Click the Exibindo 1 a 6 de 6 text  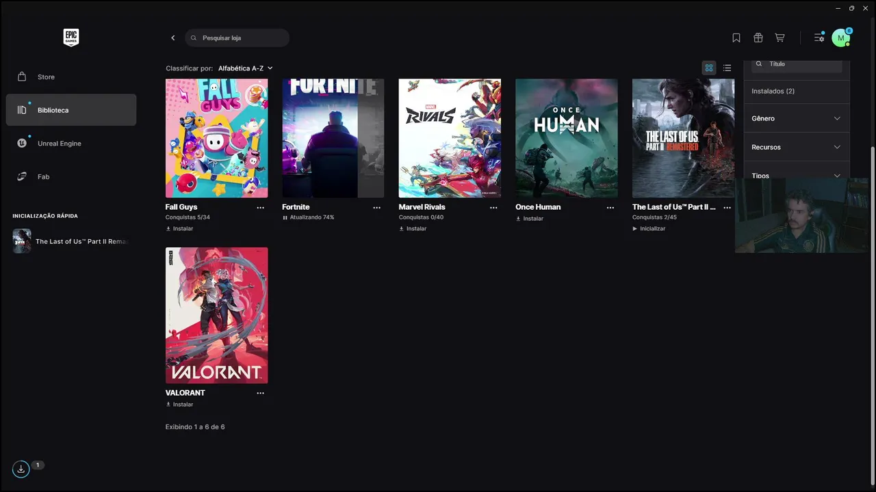[195, 427]
